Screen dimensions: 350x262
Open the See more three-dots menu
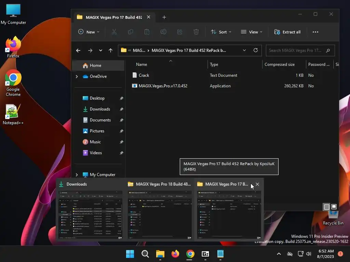pyautogui.click(x=315, y=32)
